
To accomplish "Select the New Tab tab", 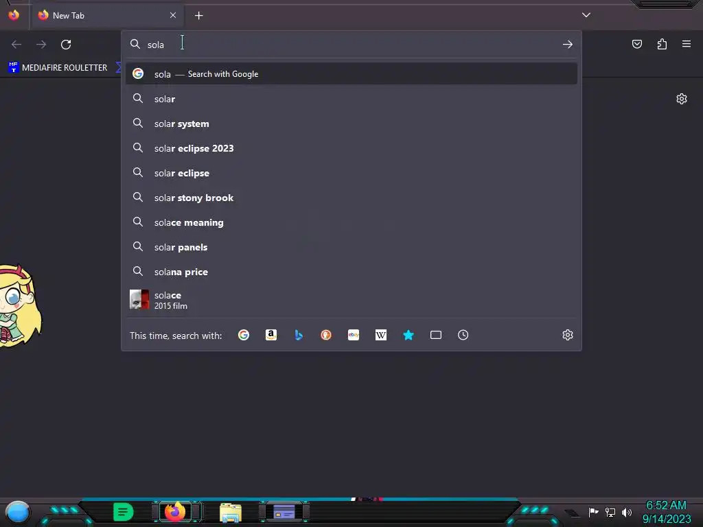I will coord(106,15).
